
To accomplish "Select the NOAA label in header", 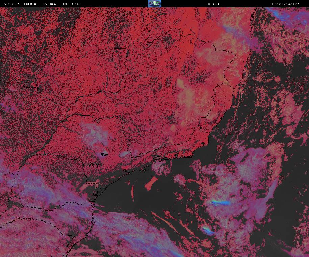I will (50, 4).
